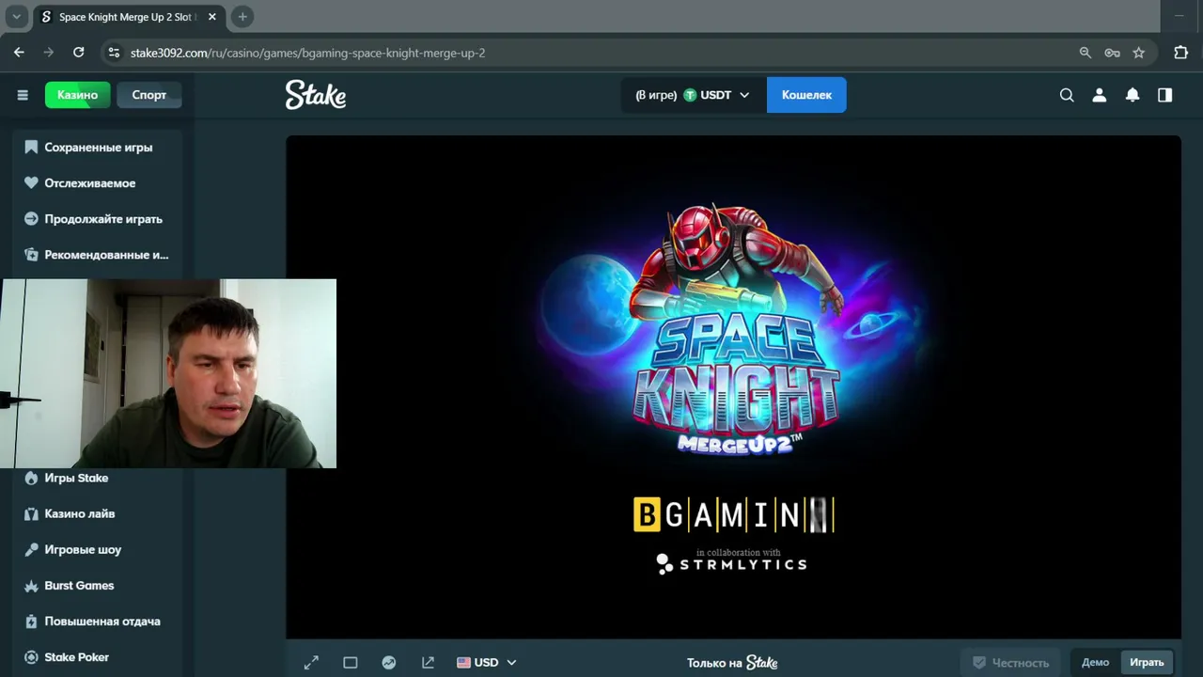Open the USD display currency dropdown
The width and height of the screenshot is (1203, 677).
pos(487,663)
